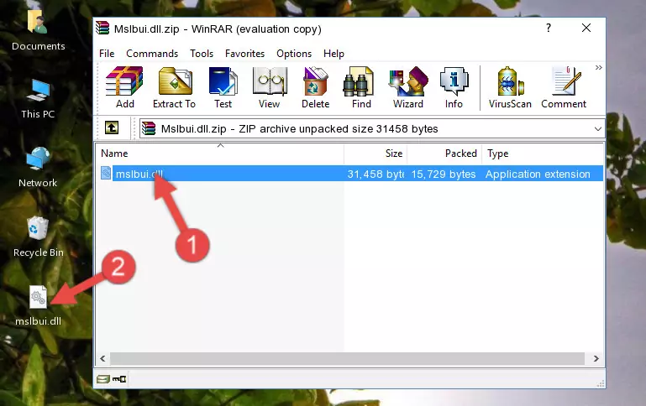
Task: Select the mslbui.dll file row
Action: click(x=350, y=174)
